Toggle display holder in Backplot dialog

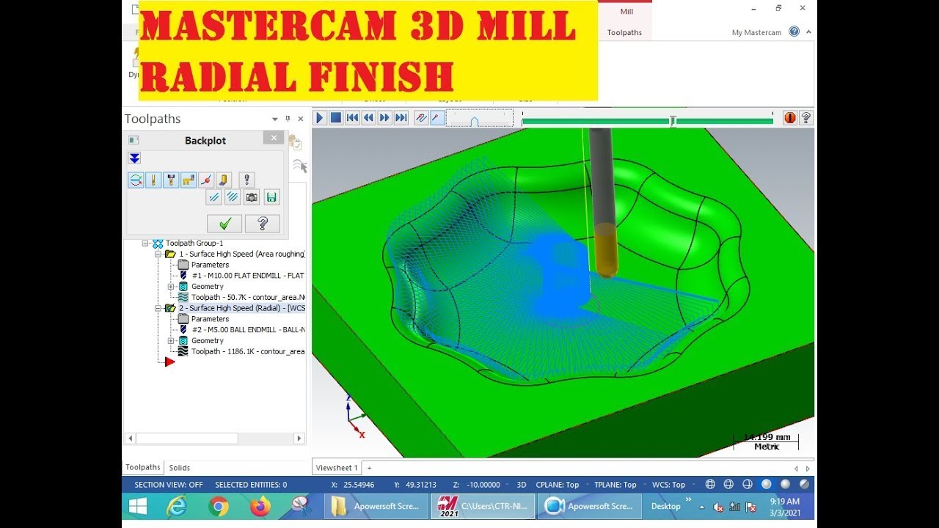[171, 180]
